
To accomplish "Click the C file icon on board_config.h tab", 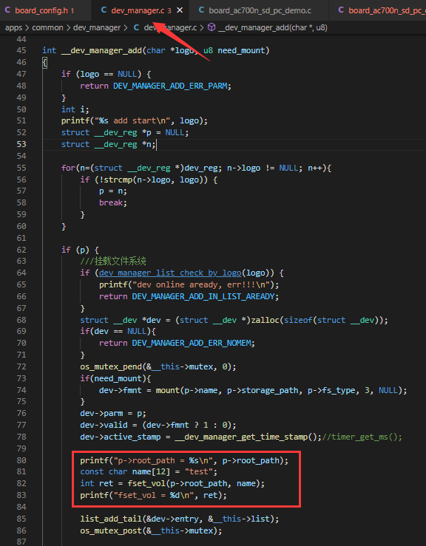I will (7, 10).
